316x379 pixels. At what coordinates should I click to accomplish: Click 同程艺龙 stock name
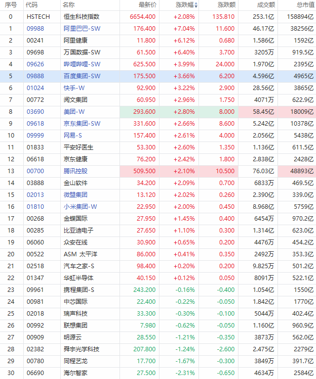pos(76,361)
